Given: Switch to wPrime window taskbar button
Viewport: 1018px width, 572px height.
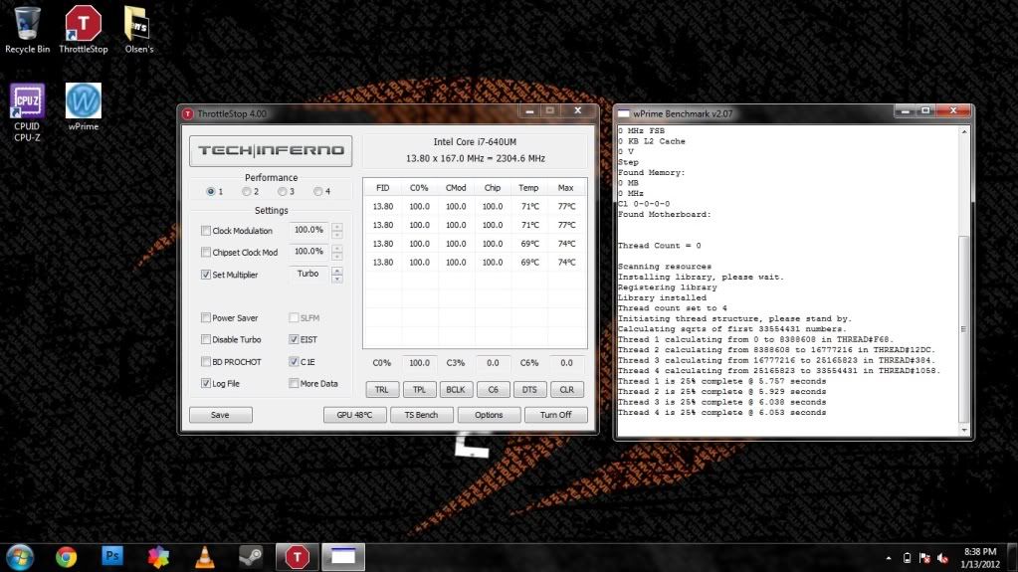Looking at the screenshot, I should [x=343, y=557].
